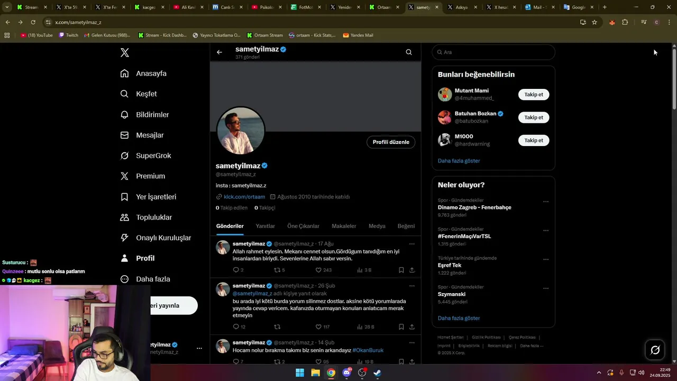
Task: Switch to the Makaleler tab
Action: (344, 226)
